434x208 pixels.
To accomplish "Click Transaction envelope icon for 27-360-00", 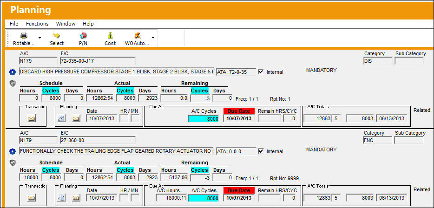I will pyautogui.click(x=31, y=198).
